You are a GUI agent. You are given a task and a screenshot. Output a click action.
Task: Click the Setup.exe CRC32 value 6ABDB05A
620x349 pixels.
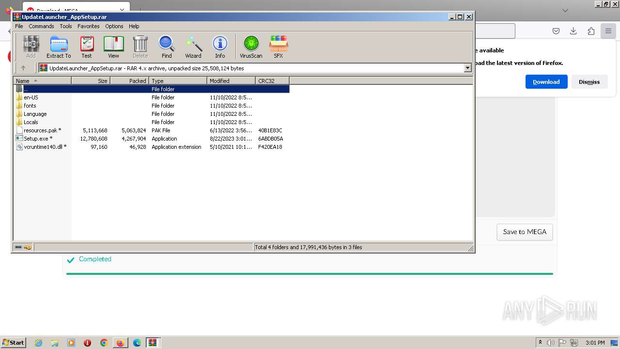[x=270, y=139]
